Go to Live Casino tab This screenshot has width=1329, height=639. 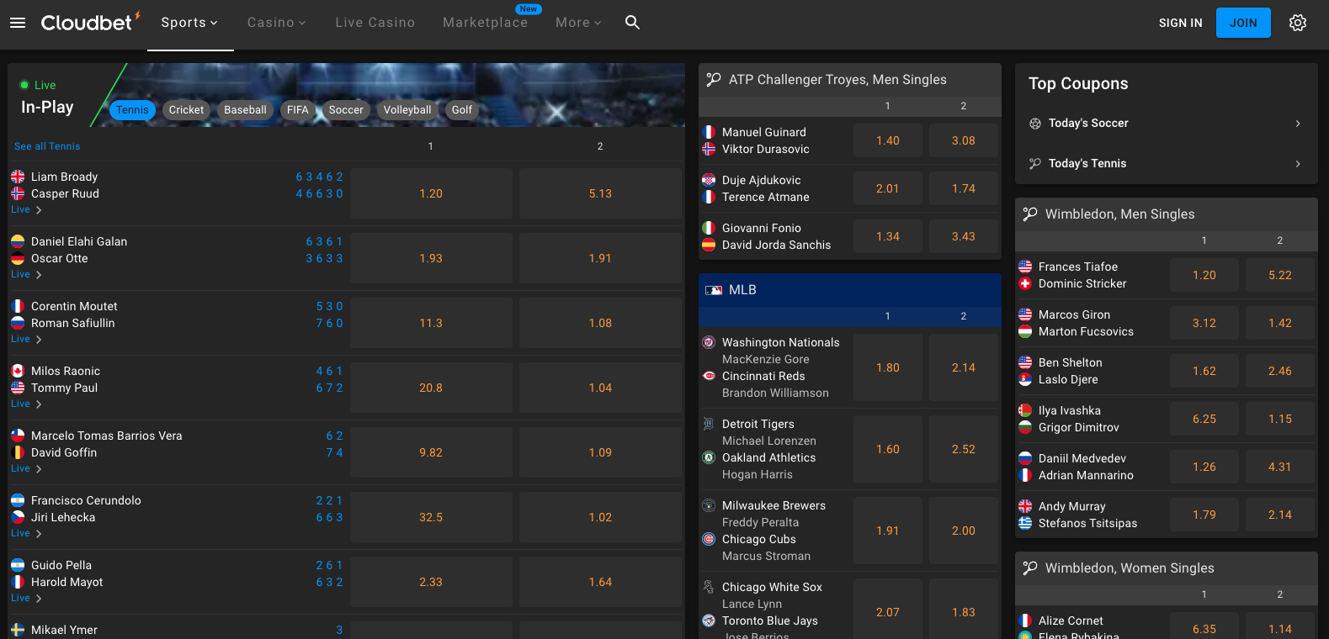(x=375, y=23)
